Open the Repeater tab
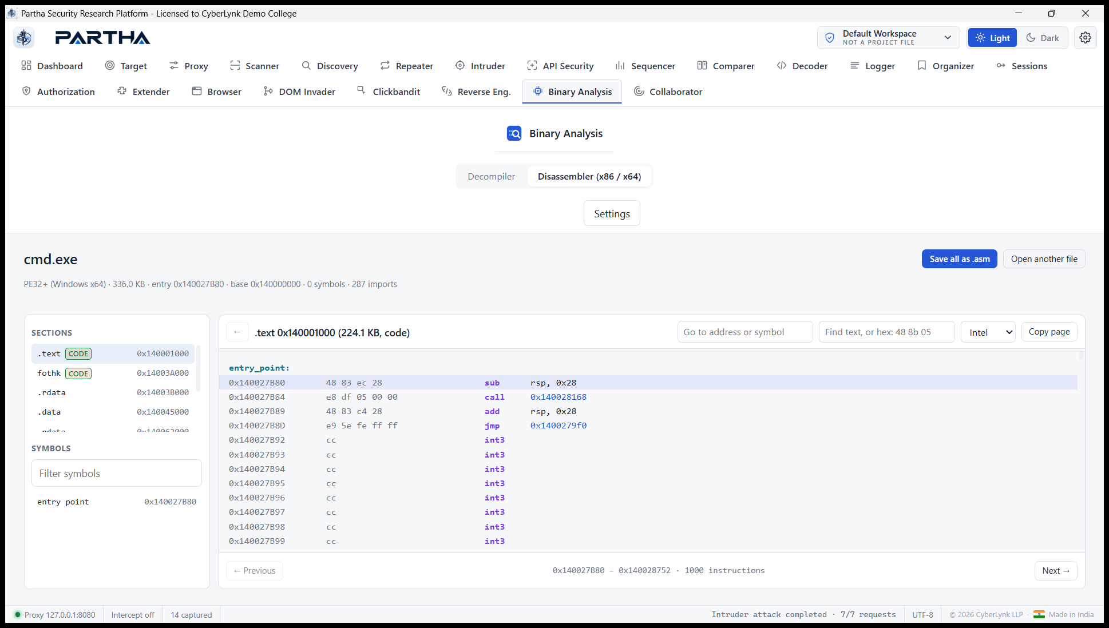 coord(407,66)
